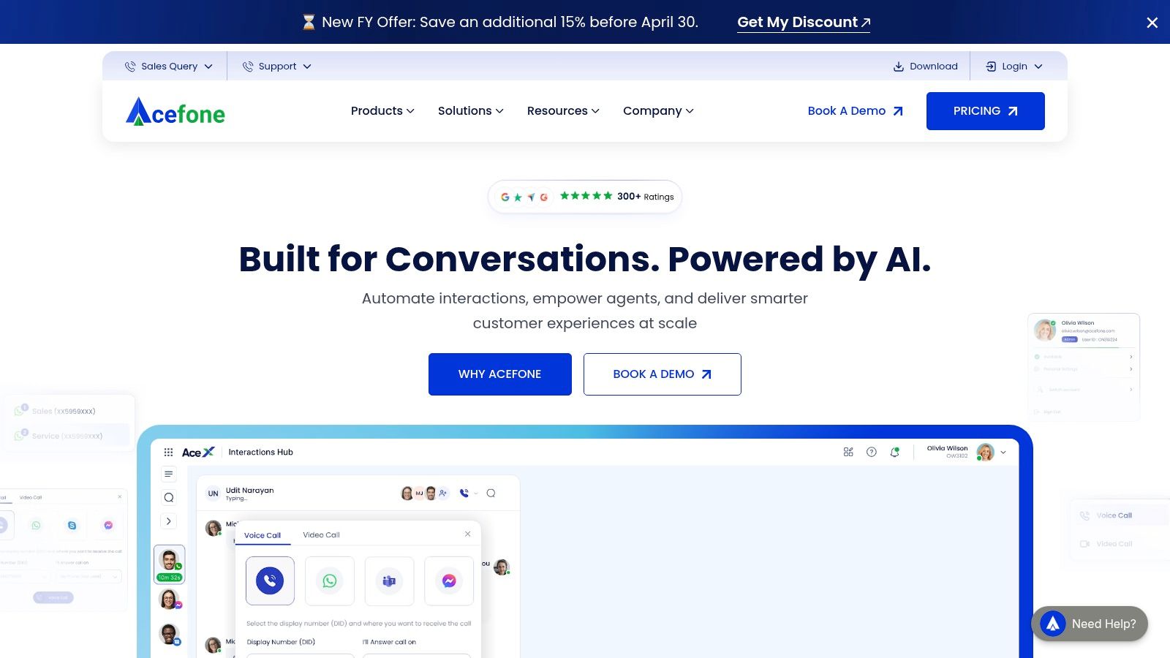The height and width of the screenshot is (658, 1170).
Task: Click the AceX logo in the app preview
Action: tap(198, 452)
